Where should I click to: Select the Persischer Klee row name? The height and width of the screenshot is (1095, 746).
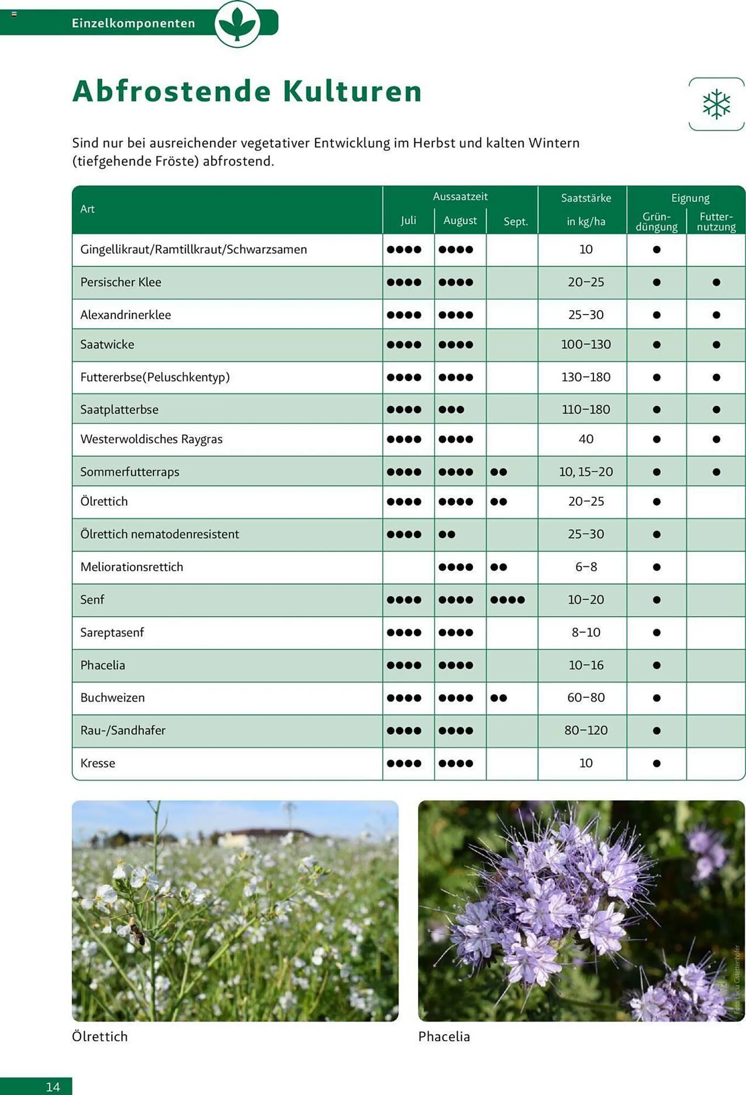tap(120, 282)
